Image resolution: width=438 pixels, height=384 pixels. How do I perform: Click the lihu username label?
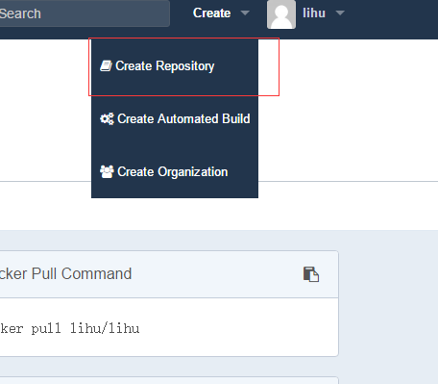point(314,13)
